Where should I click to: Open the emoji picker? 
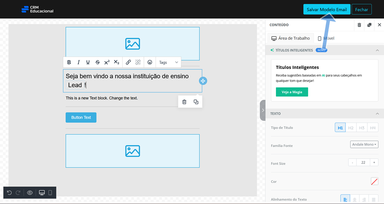(150, 62)
